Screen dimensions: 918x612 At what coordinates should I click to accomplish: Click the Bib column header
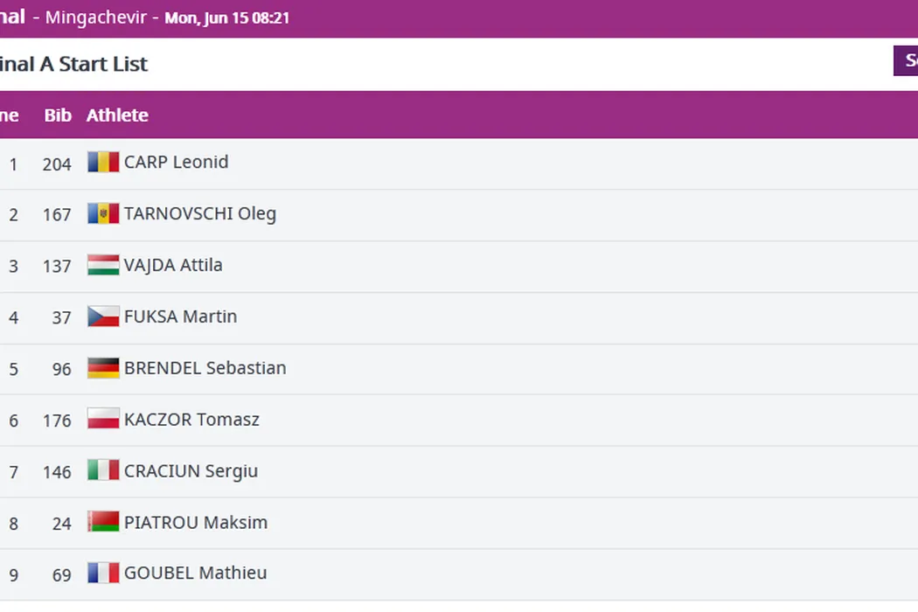point(58,115)
